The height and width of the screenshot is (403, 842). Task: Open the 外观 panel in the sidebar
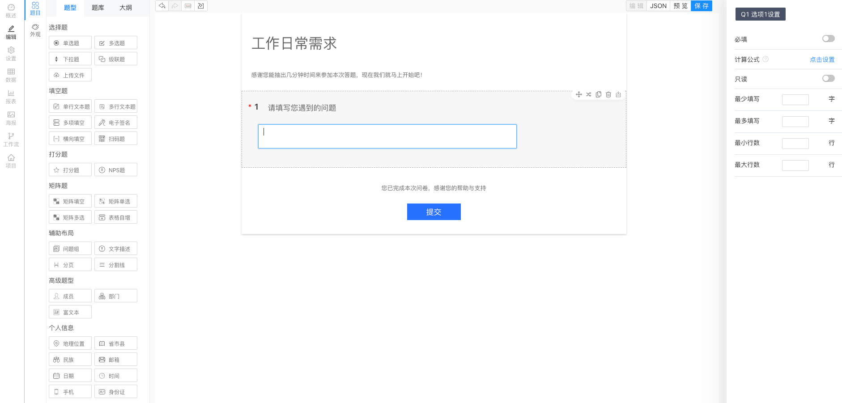pyautogui.click(x=34, y=30)
